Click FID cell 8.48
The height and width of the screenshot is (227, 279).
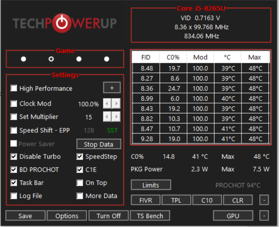point(147,68)
